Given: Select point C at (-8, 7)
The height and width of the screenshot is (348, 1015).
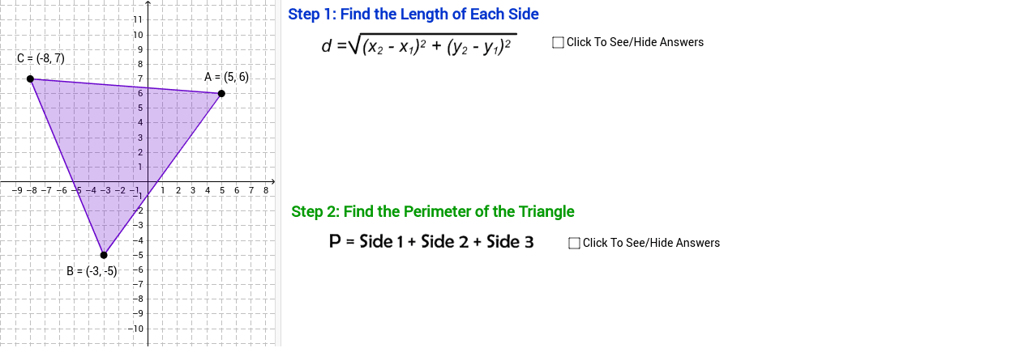Looking at the screenshot, I should click(x=30, y=79).
